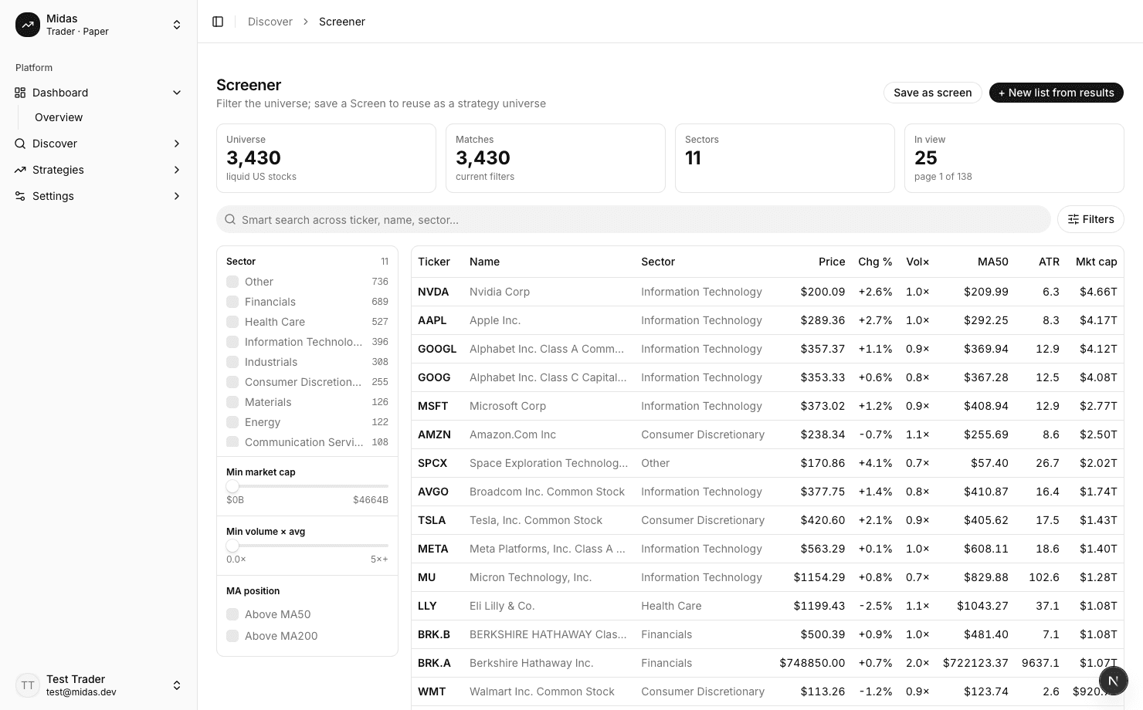Open the Test Trader account menu chevrons
The height and width of the screenshot is (710, 1143).
pyautogui.click(x=177, y=685)
